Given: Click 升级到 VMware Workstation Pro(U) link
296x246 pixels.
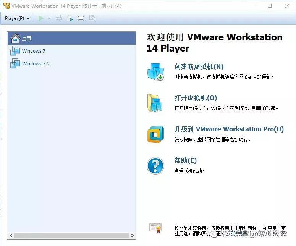Looking at the screenshot, I should tap(229, 129).
